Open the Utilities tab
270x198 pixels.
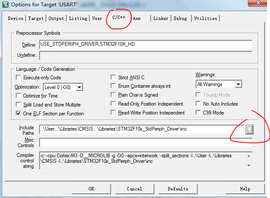206,18
